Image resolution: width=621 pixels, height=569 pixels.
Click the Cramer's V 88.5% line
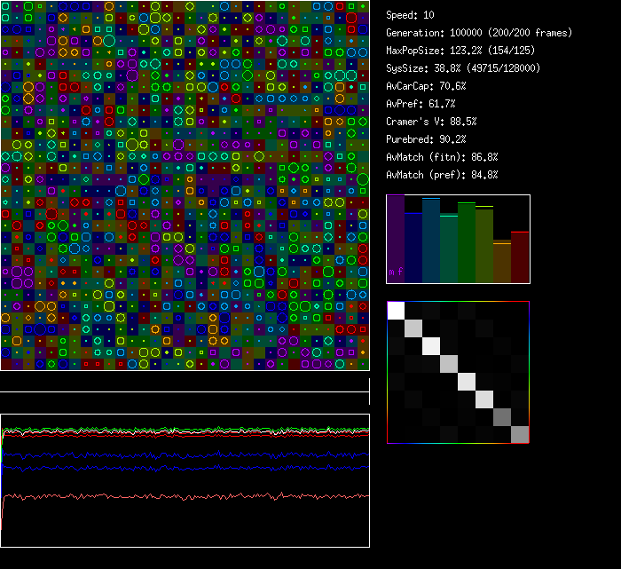pyautogui.click(x=431, y=122)
